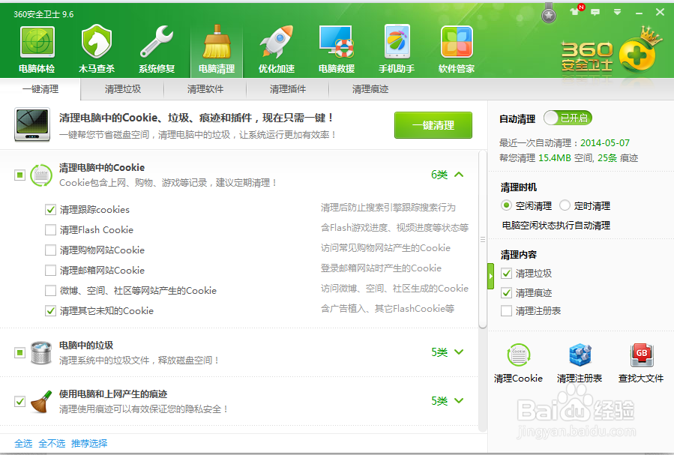Check 清理邮箱网站Cookie
Viewport: 674px width, 455px height.
click(50, 271)
